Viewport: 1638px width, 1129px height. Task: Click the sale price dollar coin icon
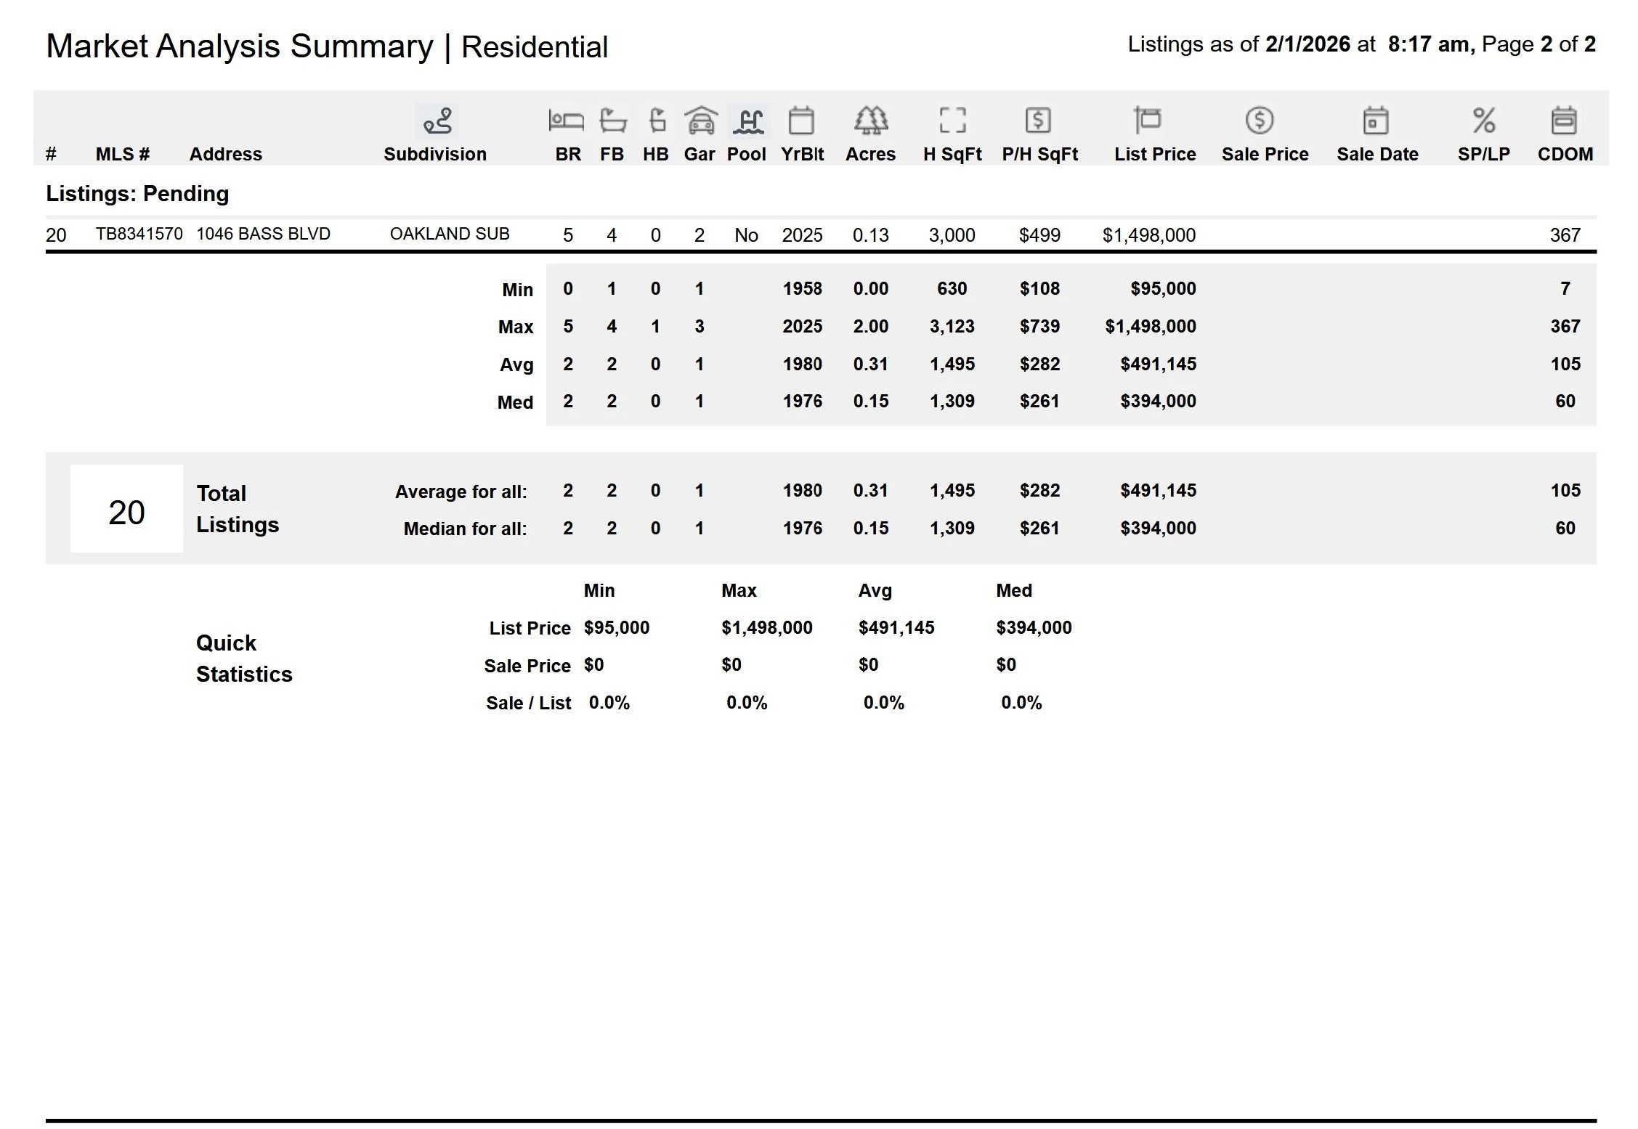(1259, 121)
